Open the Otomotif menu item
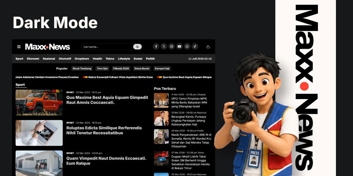Screen dimensions: 353x176 65,59
